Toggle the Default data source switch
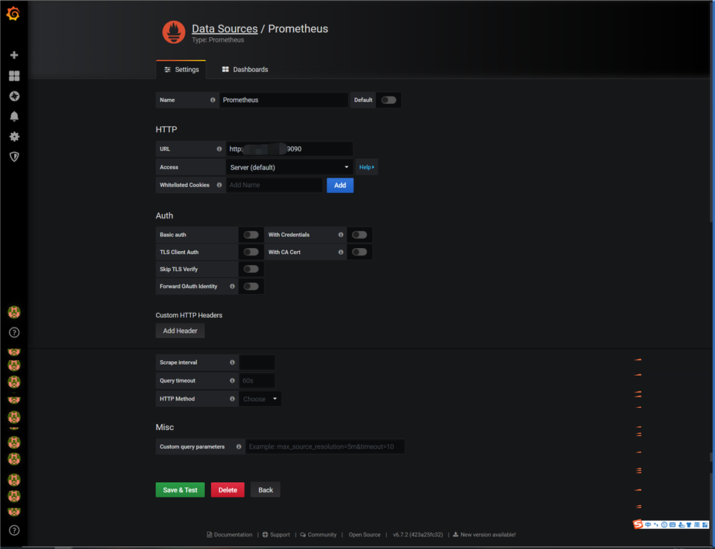715x549 pixels. pyautogui.click(x=388, y=100)
